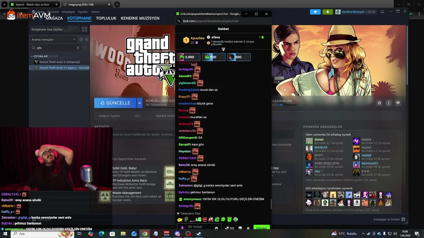This screenshot has height=238, width=424.
Task: Toggle ready-to-play filter icon in library
Action: (x=87, y=39)
